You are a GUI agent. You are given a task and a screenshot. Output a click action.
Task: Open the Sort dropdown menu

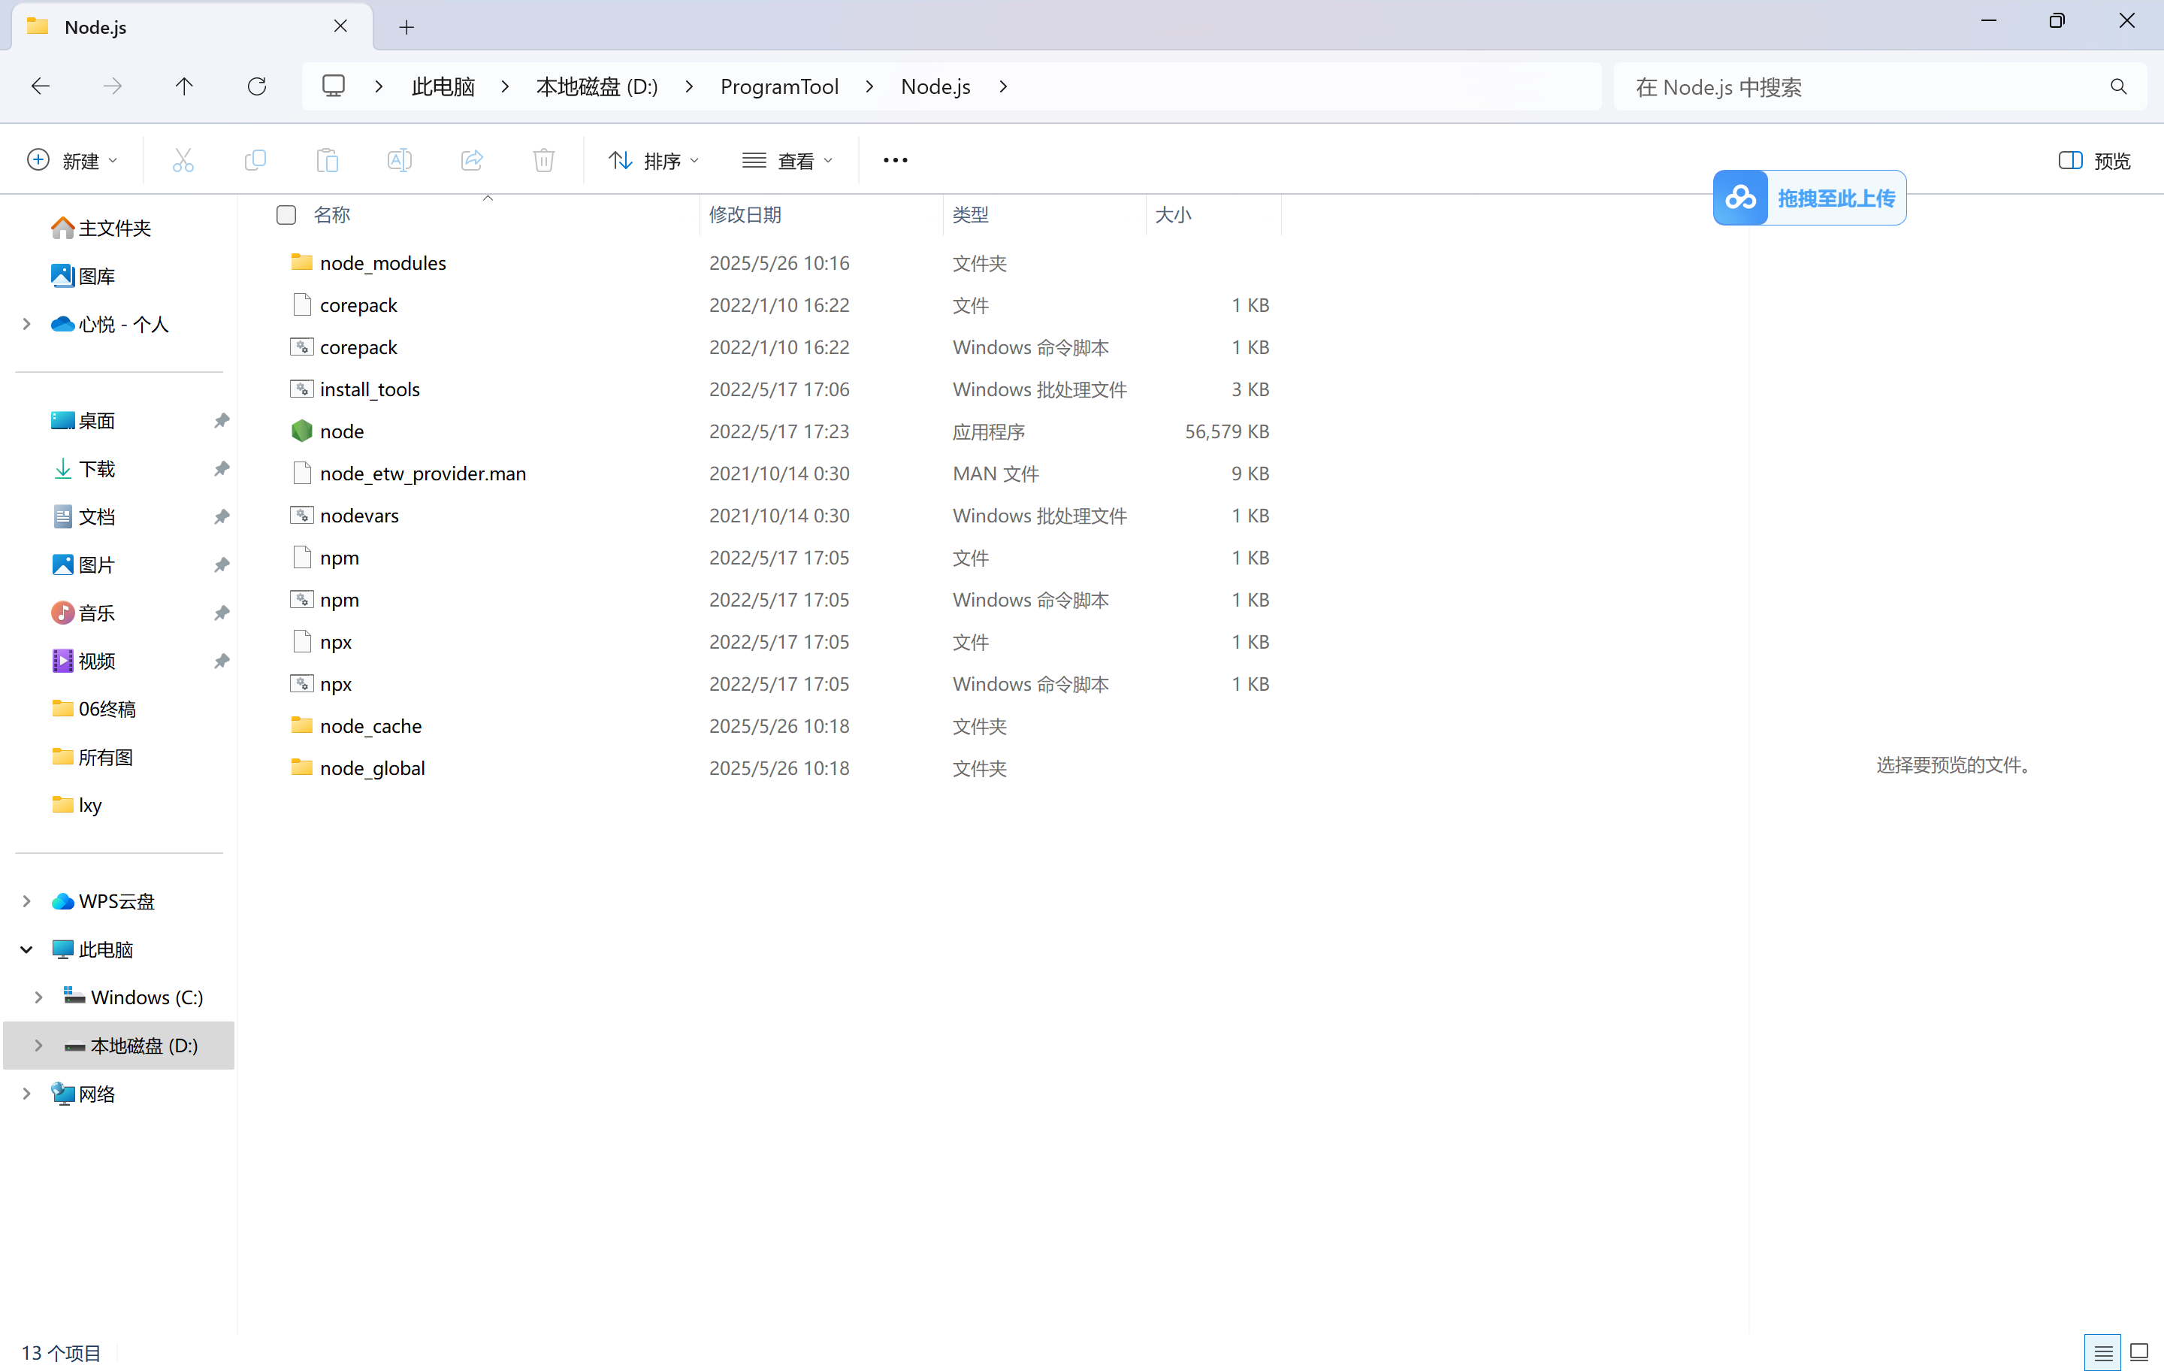[x=654, y=160]
